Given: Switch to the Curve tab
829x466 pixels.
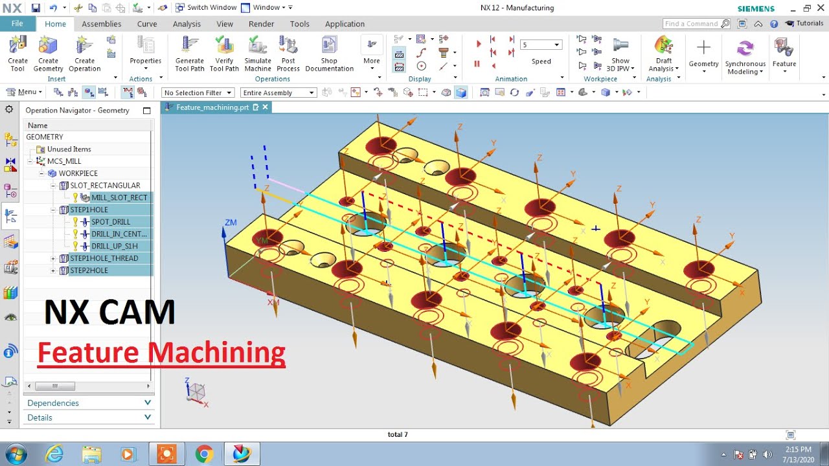Looking at the screenshot, I should 147,24.
